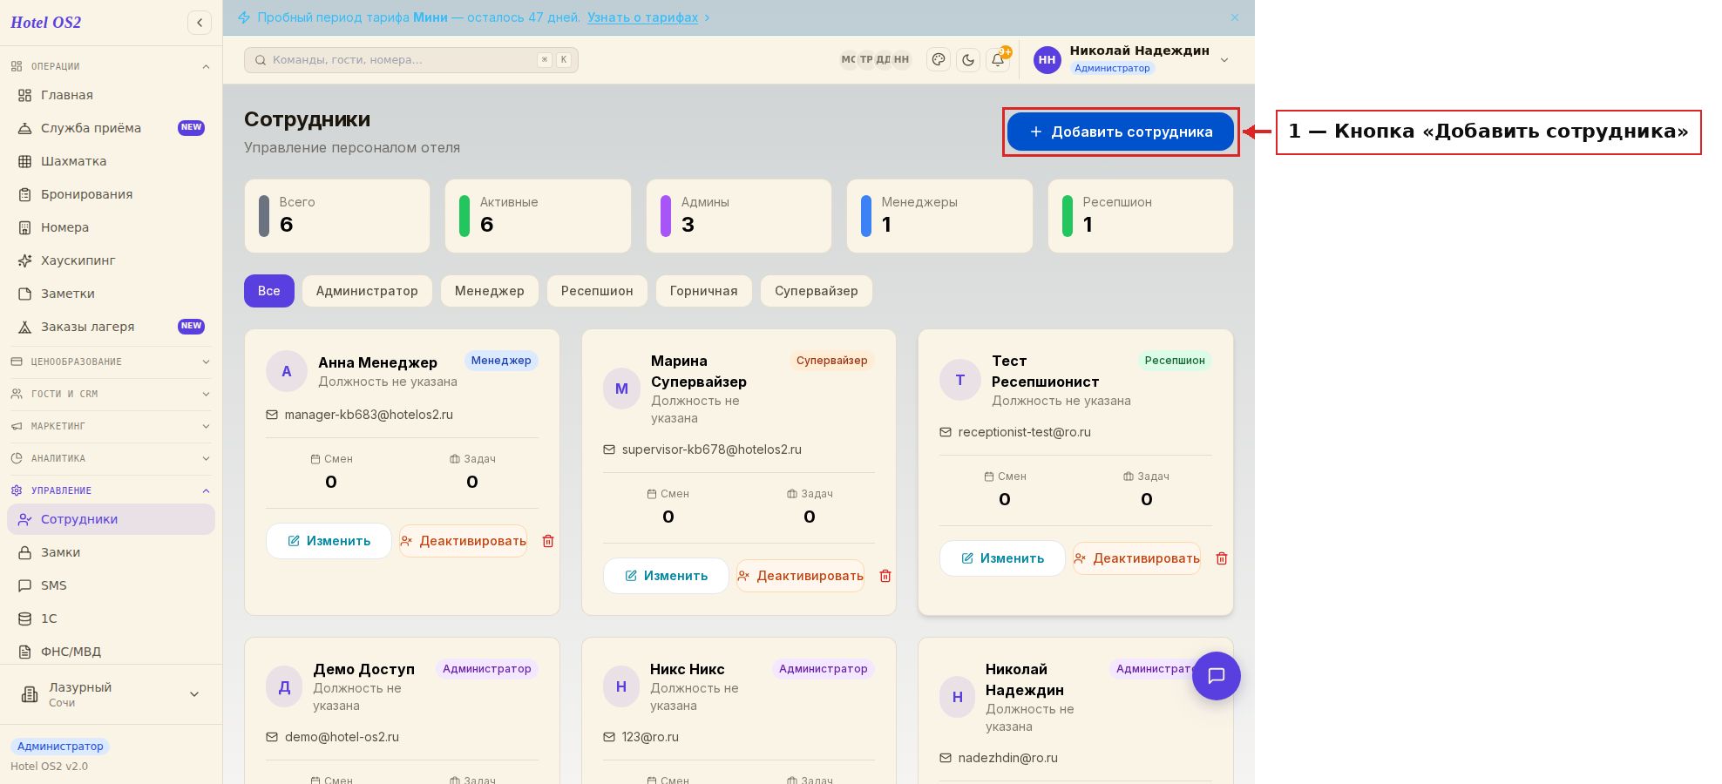Open SMS settings page
Viewport: 1722px width, 784px height.
coord(111,585)
